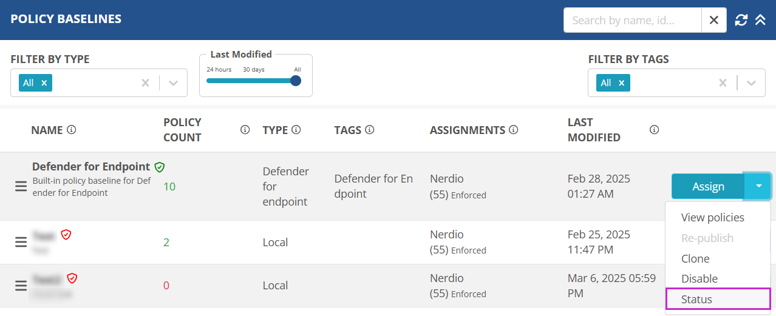Click the info icon next to Last Modified
This screenshot has height=316, width=776.
pos(654,130)
